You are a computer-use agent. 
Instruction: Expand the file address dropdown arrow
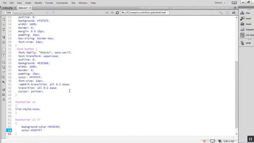(167, 13)
